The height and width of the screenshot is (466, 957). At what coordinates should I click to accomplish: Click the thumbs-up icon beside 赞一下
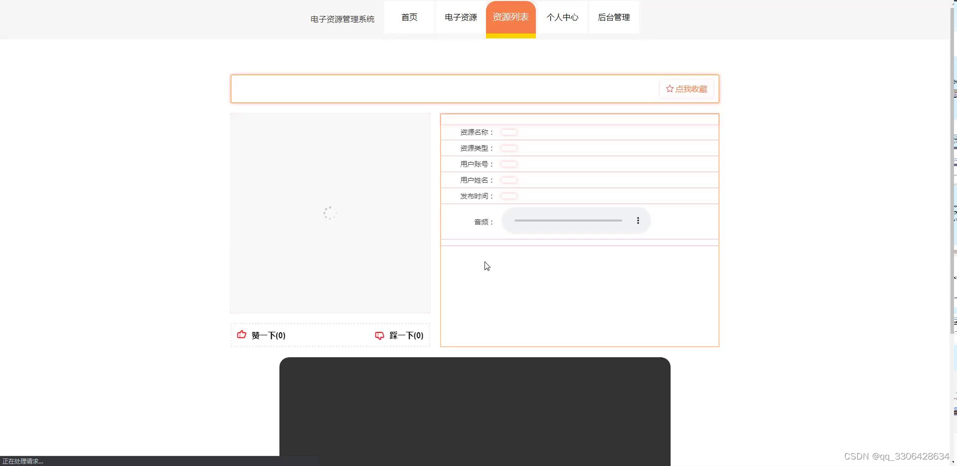[241, 335]
